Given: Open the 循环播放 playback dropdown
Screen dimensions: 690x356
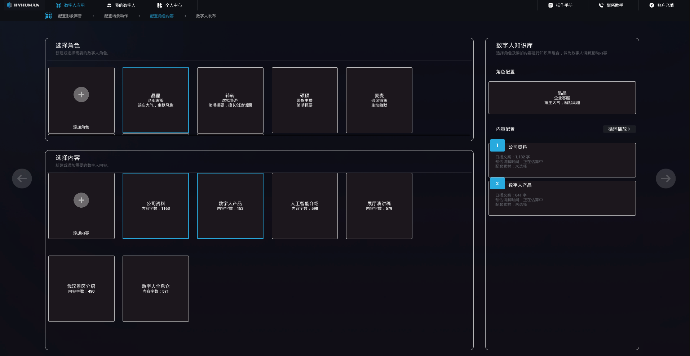Looking at the screenshot, I should coord(619,129).
